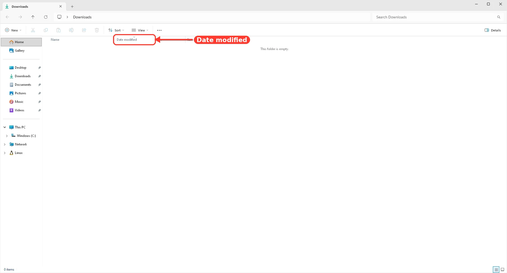Collapse the This PC tree node

(x=5, y=127)
